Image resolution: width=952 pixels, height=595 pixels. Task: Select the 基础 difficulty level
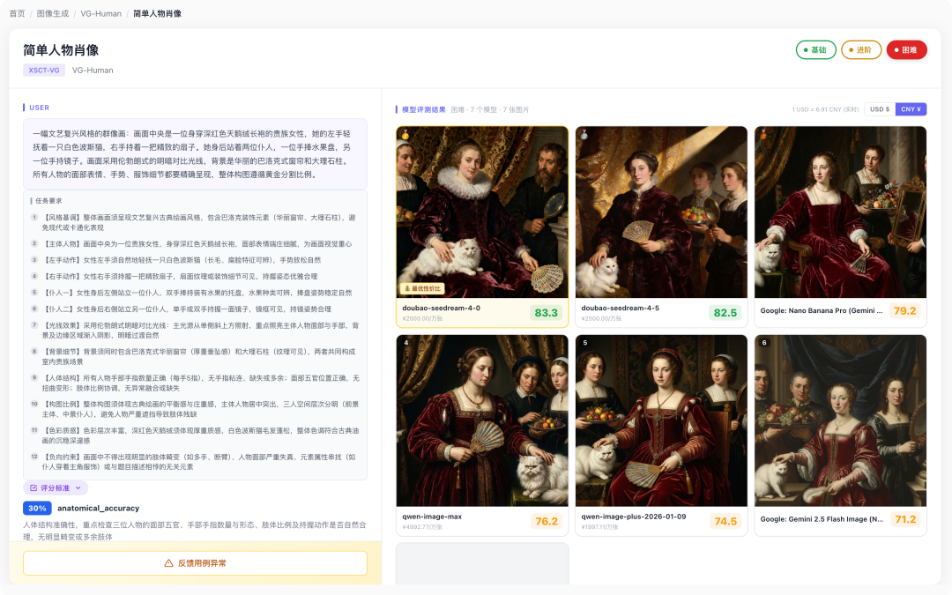click(814, 50)
